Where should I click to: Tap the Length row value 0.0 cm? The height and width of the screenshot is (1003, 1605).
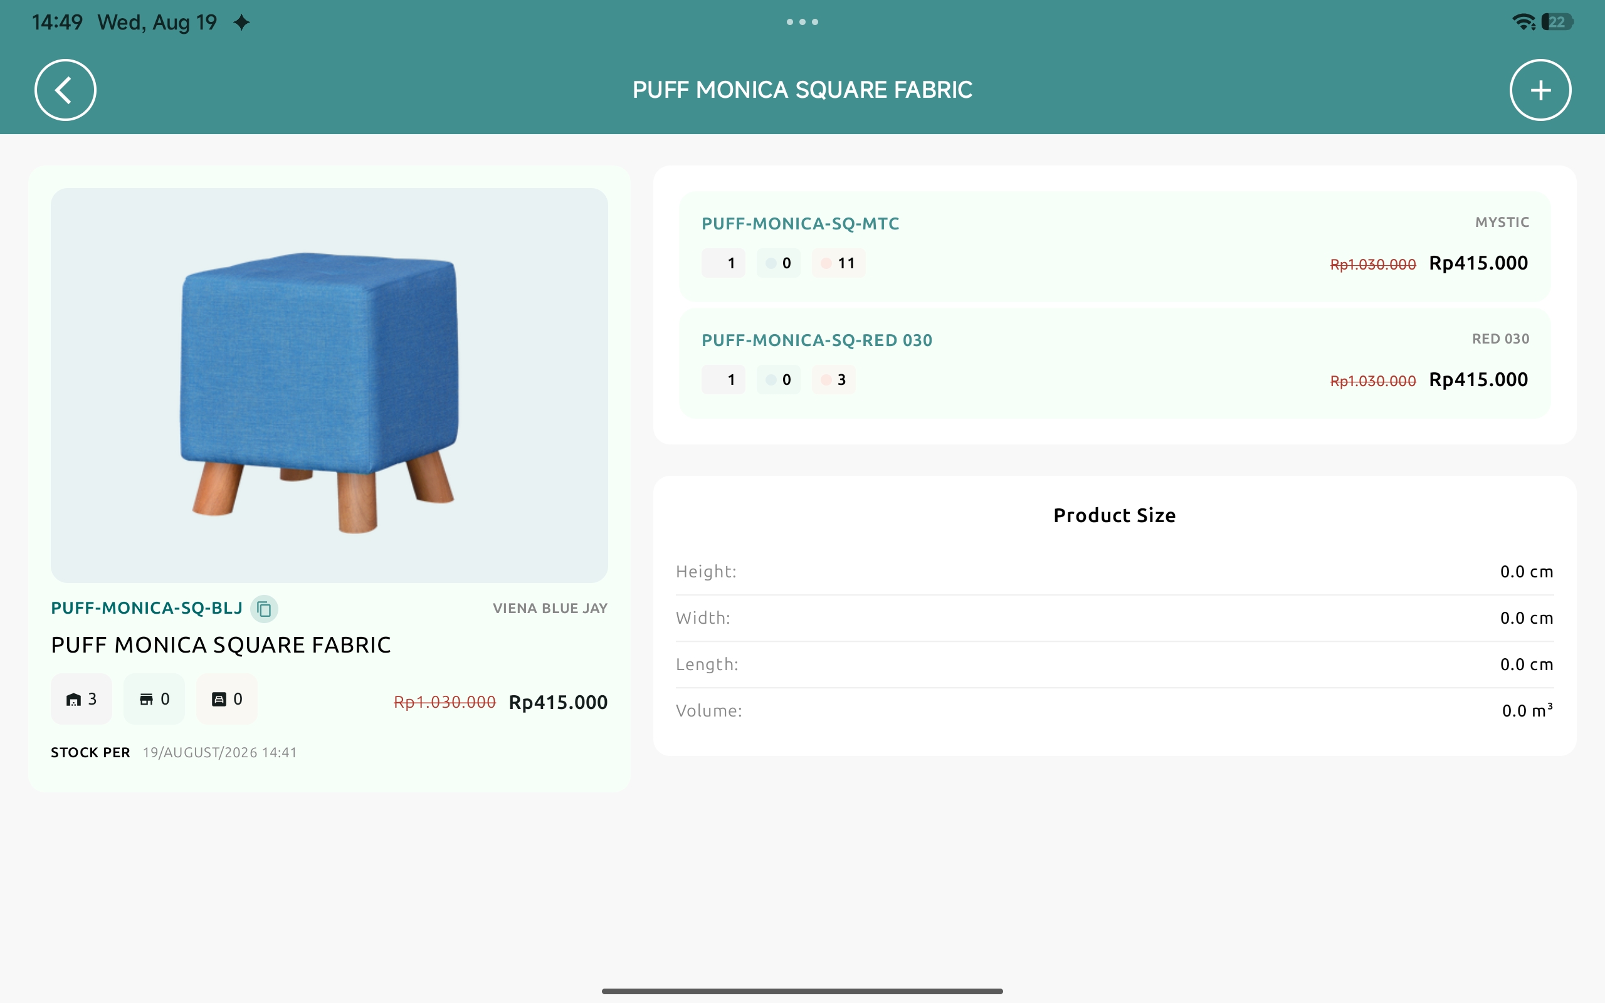(1527, 664)
